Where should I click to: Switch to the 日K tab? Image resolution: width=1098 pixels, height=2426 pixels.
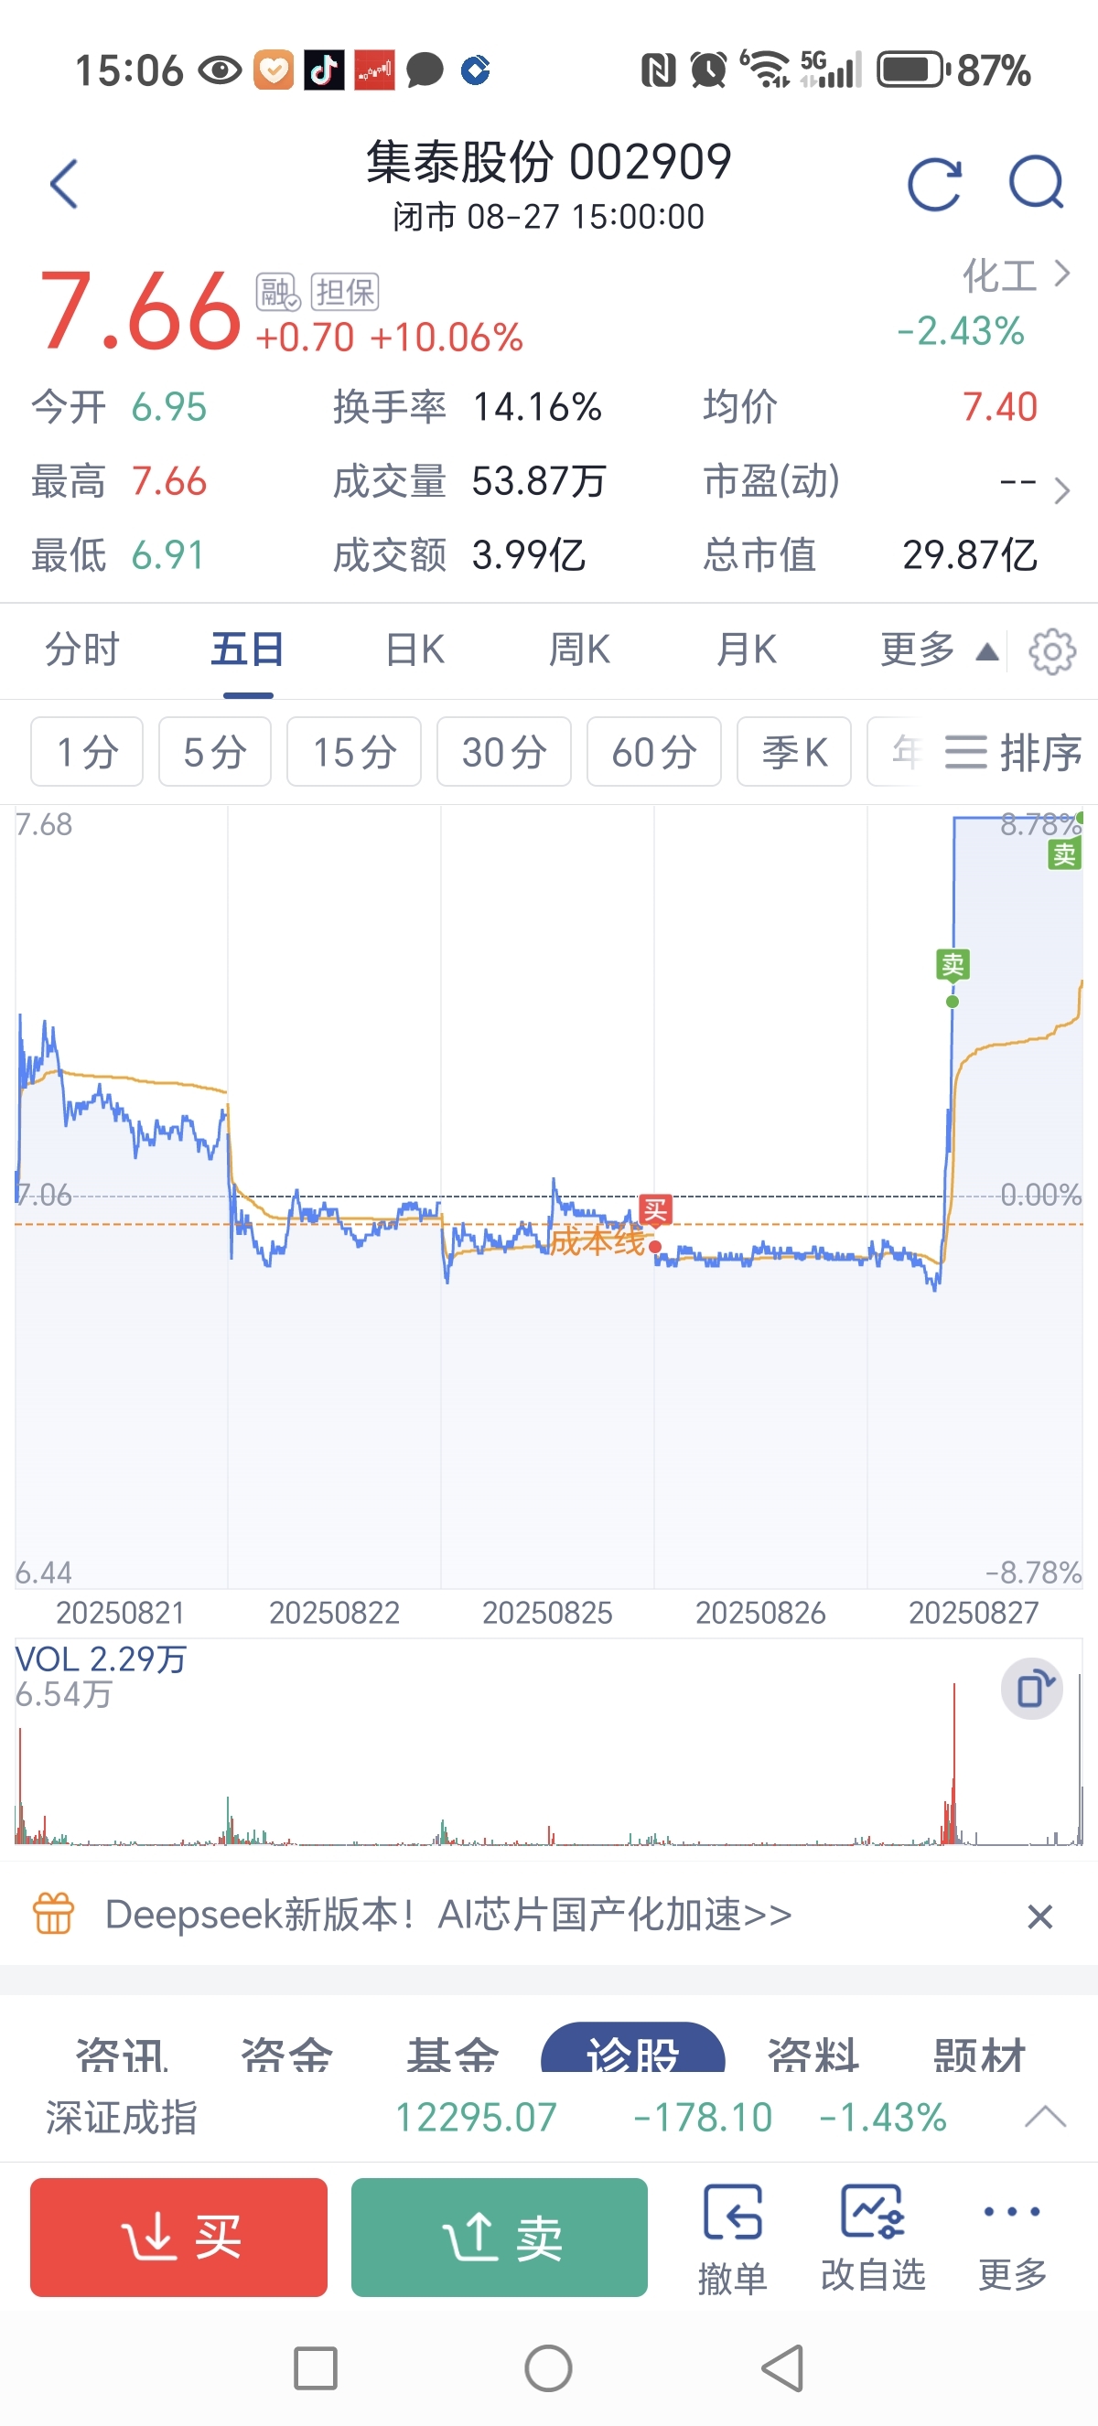coord(414,649)
